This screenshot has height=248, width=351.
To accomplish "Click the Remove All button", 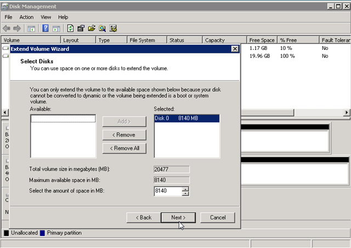I will [x=124, y=148].
